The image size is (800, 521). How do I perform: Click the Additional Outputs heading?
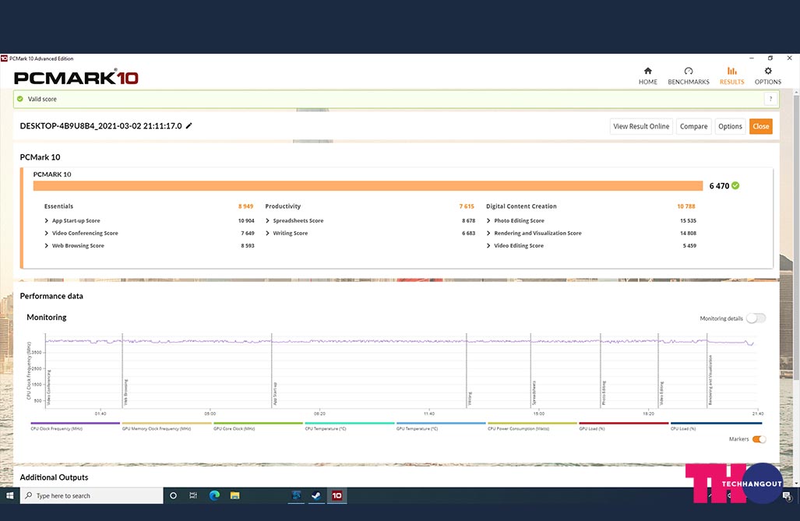click(x=54, y=477)
